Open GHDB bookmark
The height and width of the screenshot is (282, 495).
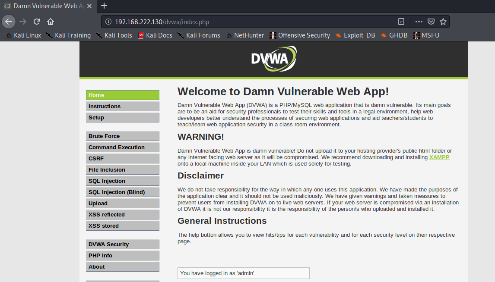coord(394,35)
